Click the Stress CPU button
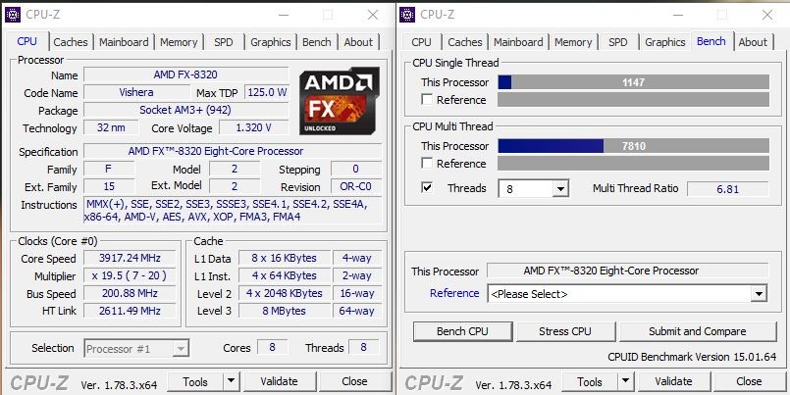 tap(565, 331)
